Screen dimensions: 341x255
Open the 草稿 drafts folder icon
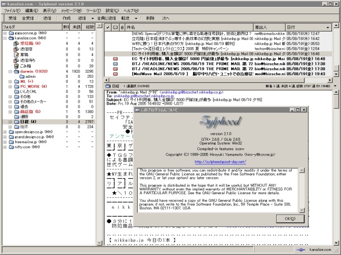(16, 55)
